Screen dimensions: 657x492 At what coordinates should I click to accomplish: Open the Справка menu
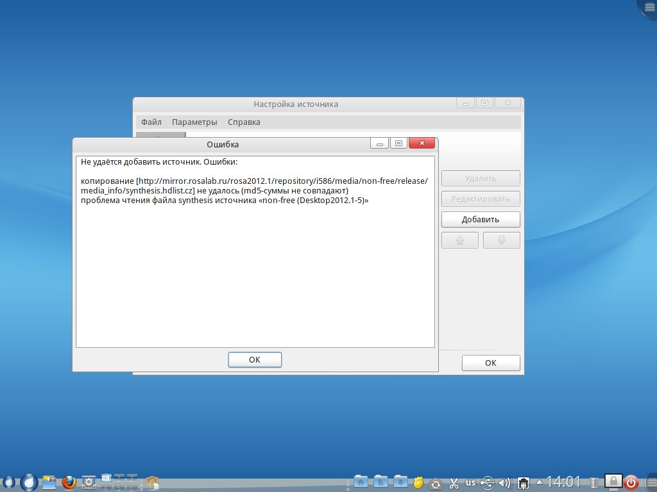click(244, 122)
